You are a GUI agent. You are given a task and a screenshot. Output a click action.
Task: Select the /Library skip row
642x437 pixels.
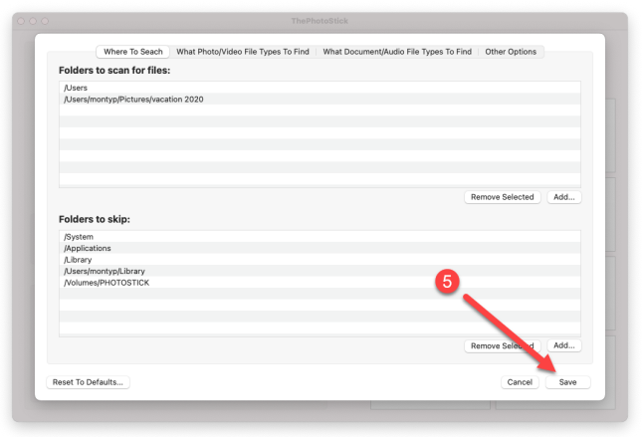[x=320, y=260]
